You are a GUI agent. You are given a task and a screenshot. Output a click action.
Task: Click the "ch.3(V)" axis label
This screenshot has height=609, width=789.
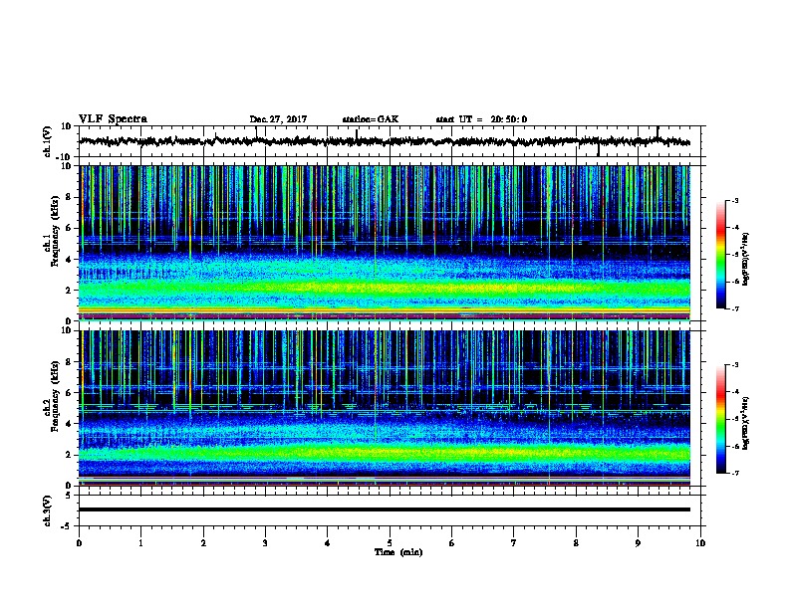coord(48,511)
